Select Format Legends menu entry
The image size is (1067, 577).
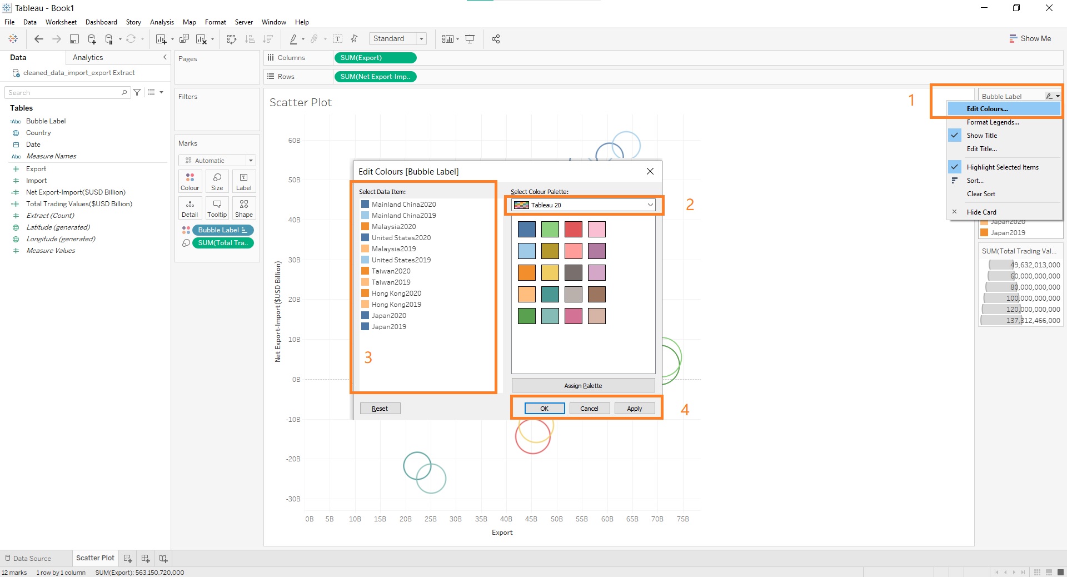993,122
